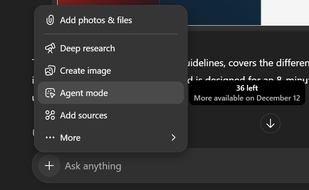The image size is (309, 190).
Task: Click the picture icon beside Create image
Action: (x=50, y=71)
